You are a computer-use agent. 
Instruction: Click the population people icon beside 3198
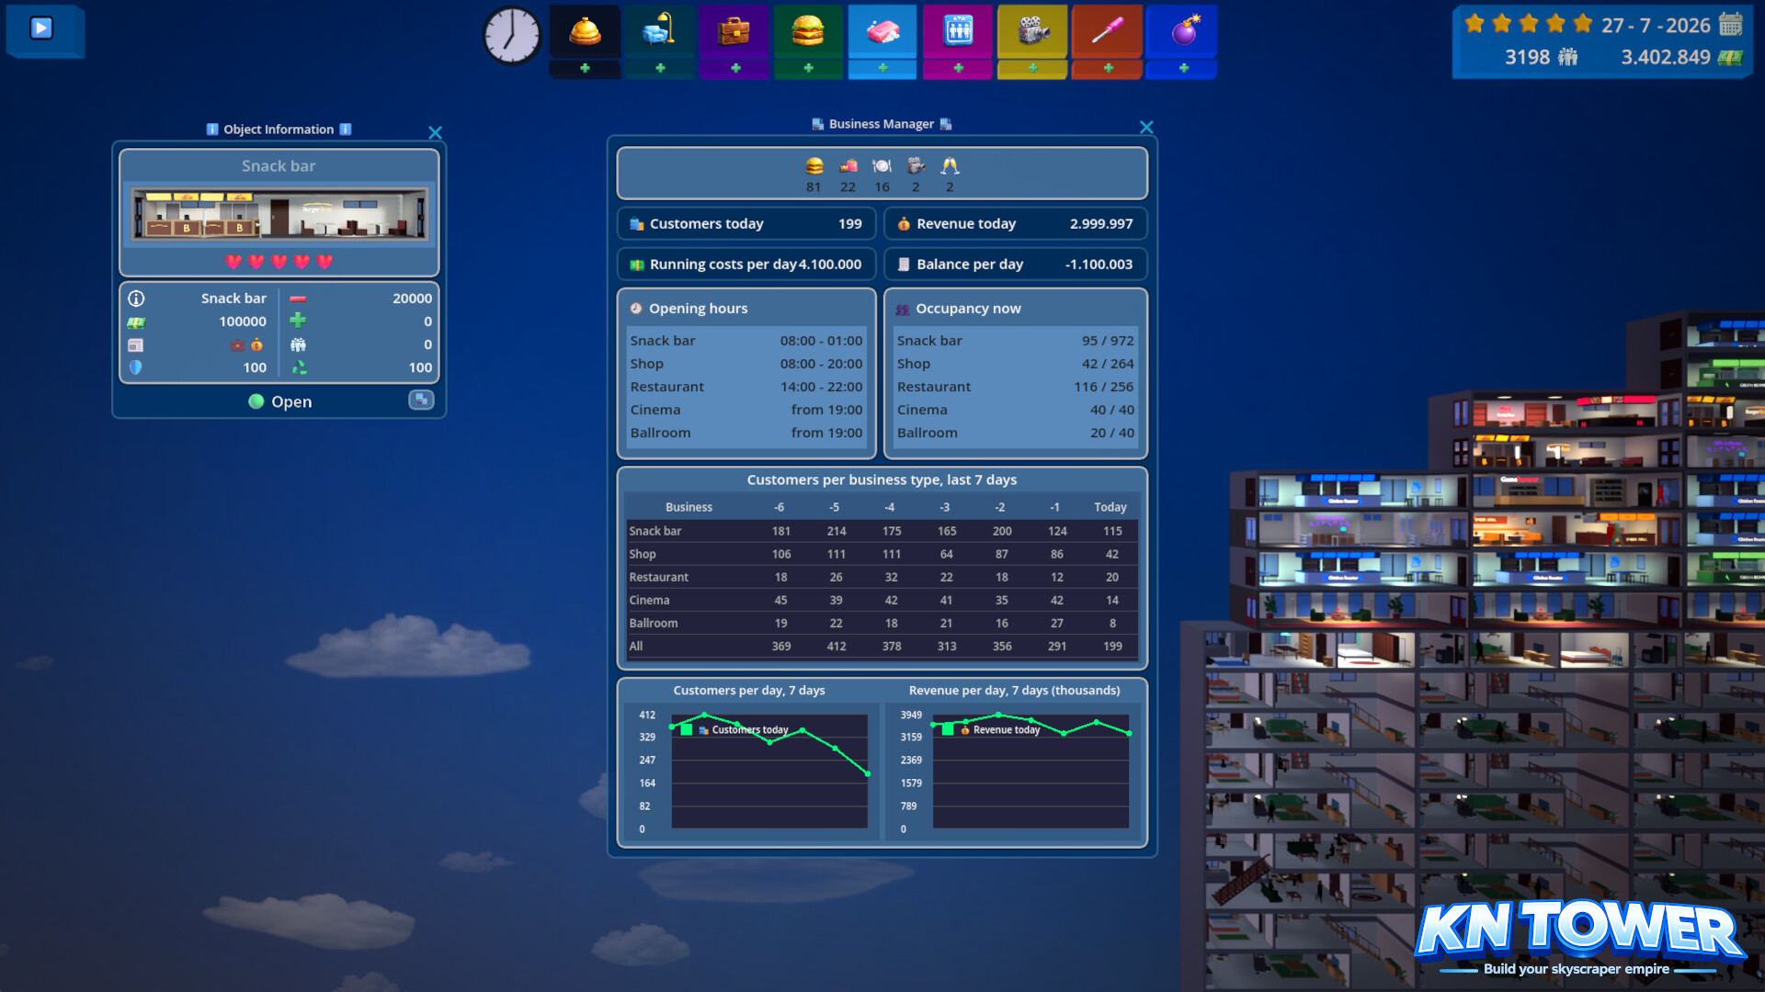coord(1567,57)
